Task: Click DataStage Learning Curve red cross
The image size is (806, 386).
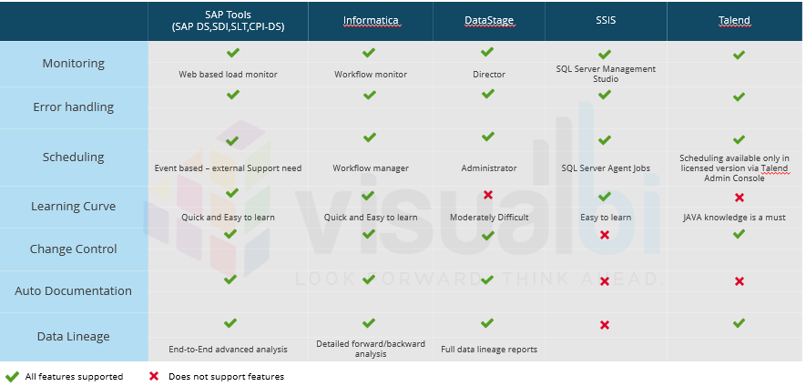Action: coord(488,195)
